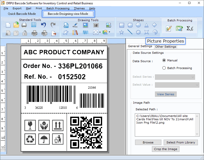
Task: Select the Manual data source option
Action: pos(164,60)
